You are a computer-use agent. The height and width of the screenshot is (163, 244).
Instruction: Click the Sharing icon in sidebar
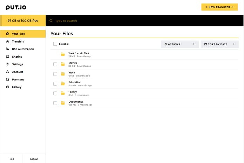click(7, 57)
